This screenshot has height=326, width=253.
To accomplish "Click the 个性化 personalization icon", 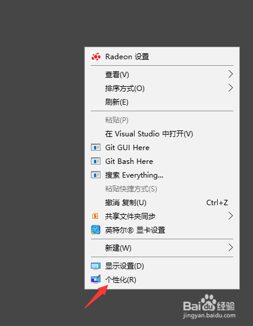I will pos(96,279).
